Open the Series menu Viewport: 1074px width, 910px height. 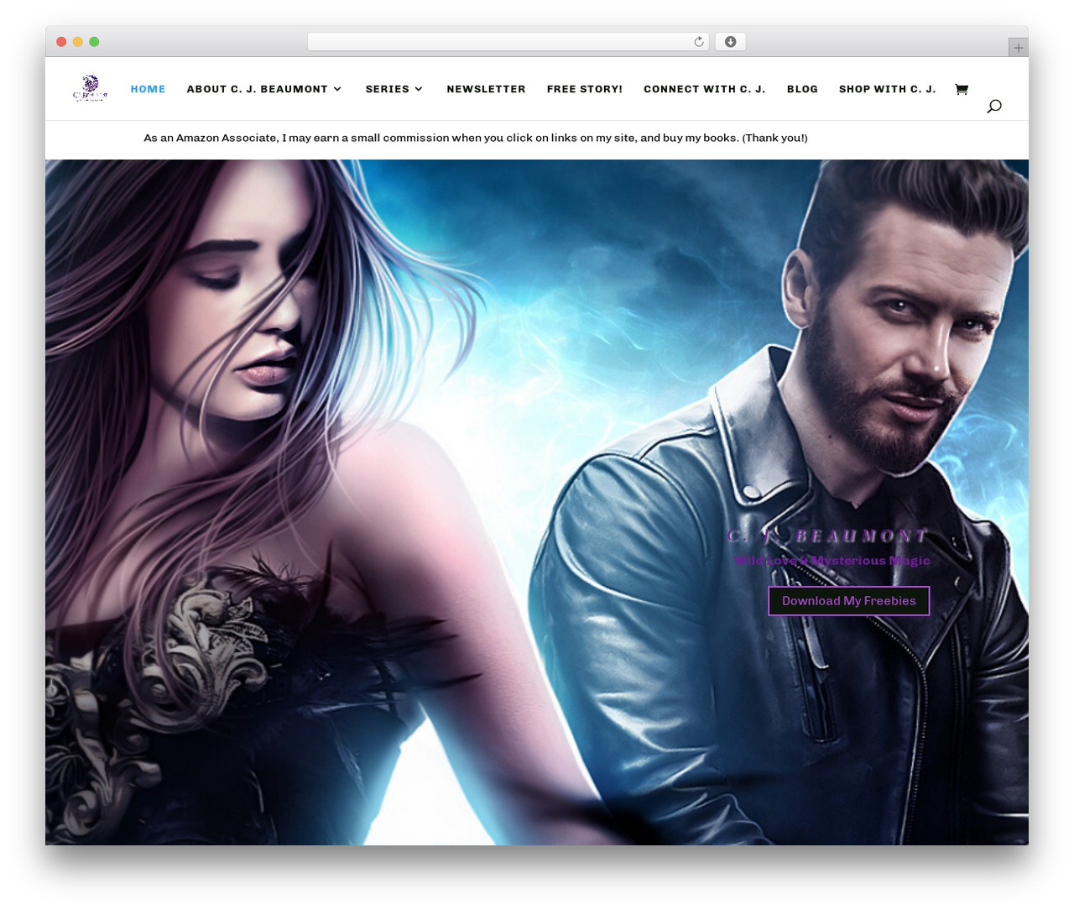[387, 89]
